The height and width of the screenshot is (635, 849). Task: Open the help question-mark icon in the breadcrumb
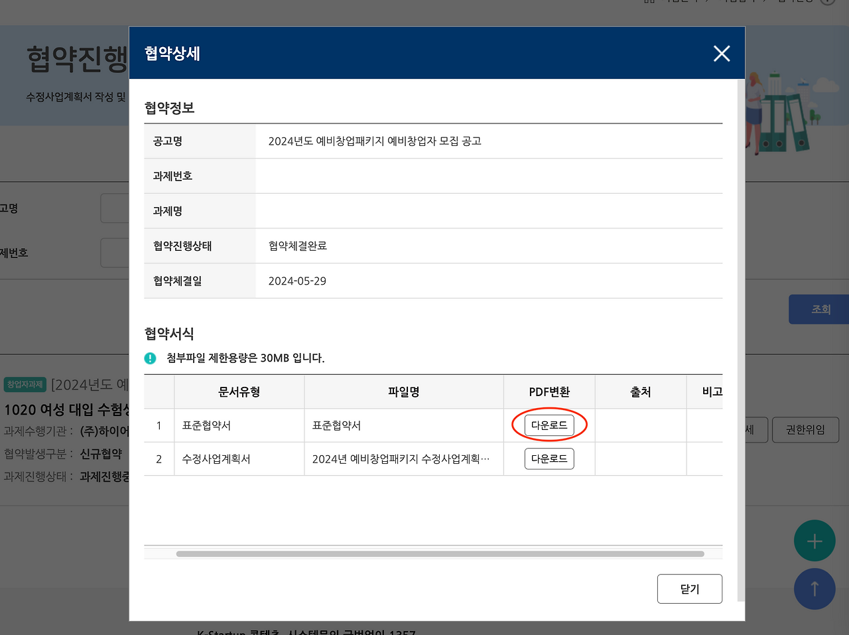point(827,1)
